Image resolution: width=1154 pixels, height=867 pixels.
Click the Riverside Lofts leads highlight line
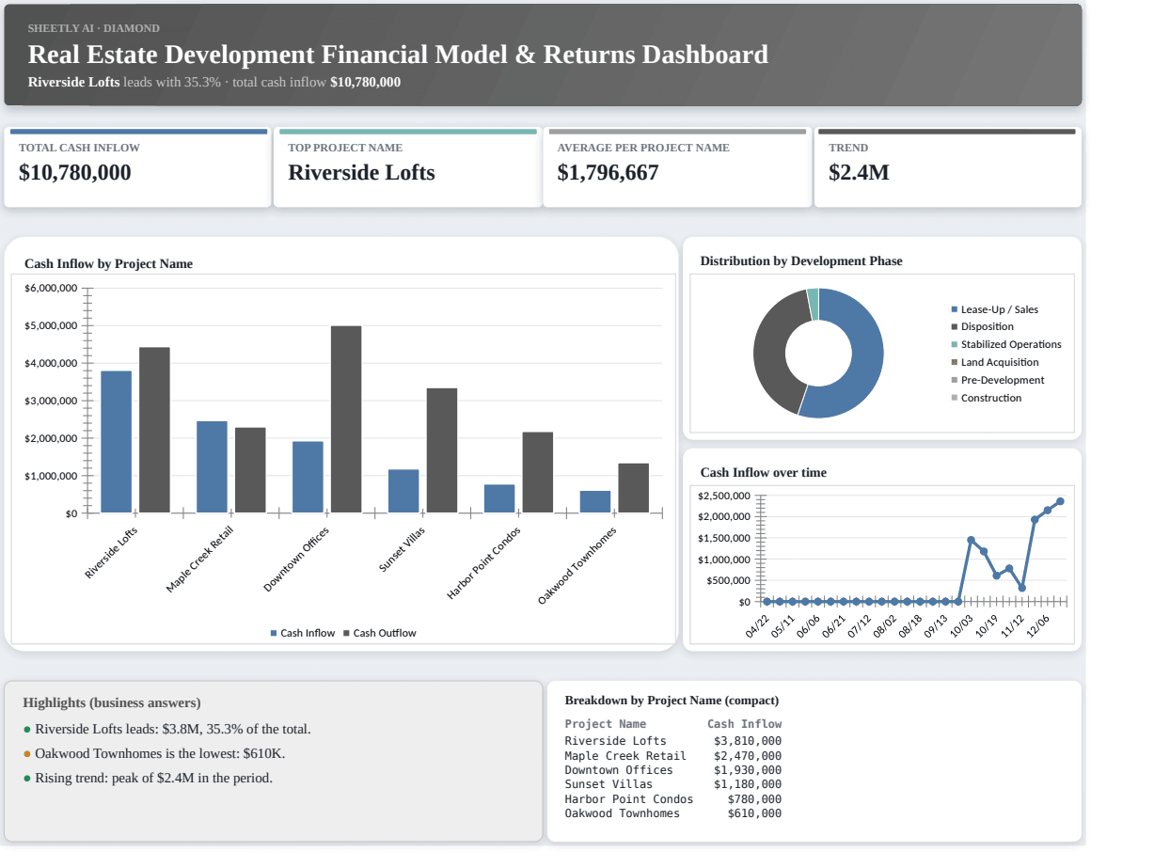[x=167, y=729]
